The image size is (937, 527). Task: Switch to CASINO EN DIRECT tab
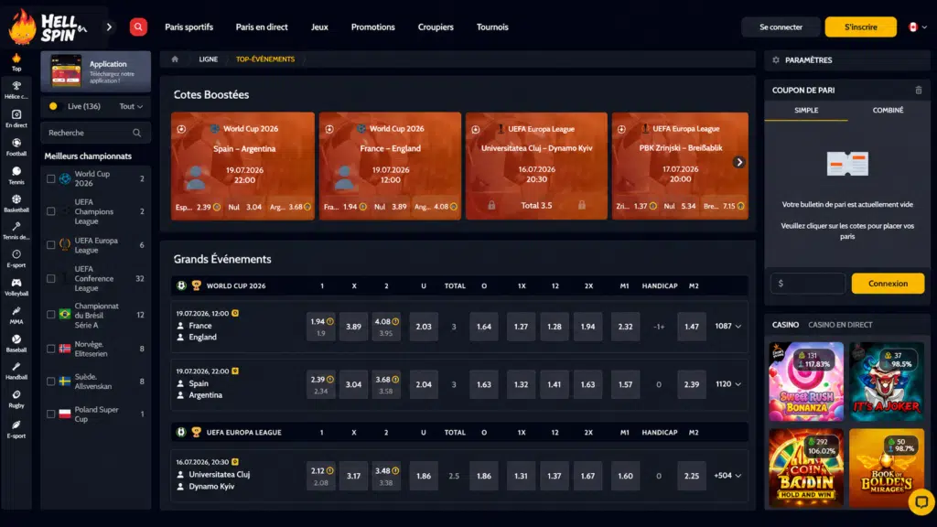(840, 325)
